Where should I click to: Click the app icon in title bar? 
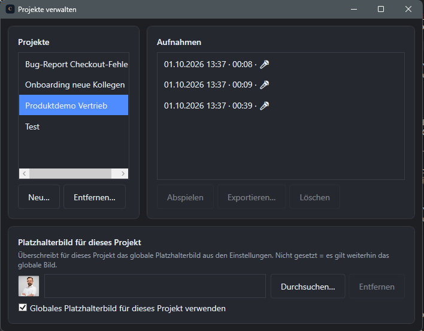tap(10, 9)
